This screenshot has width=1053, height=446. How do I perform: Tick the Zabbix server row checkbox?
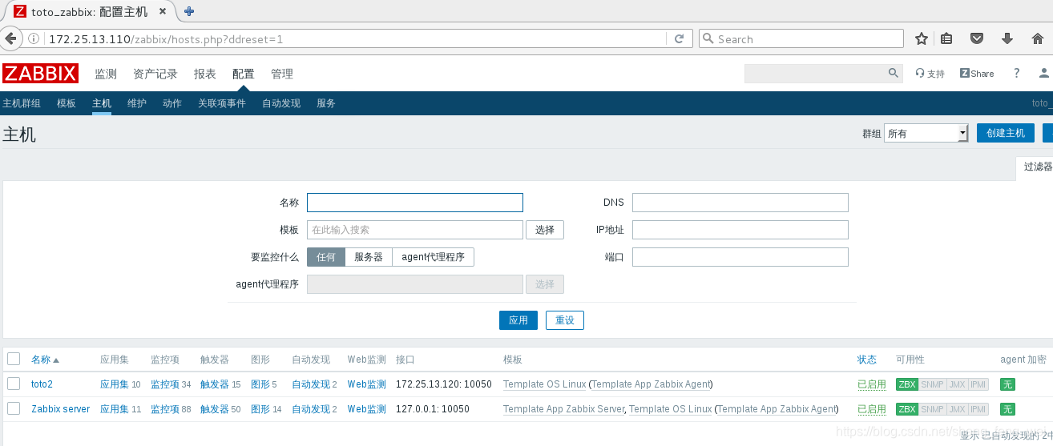pos(14,408)
